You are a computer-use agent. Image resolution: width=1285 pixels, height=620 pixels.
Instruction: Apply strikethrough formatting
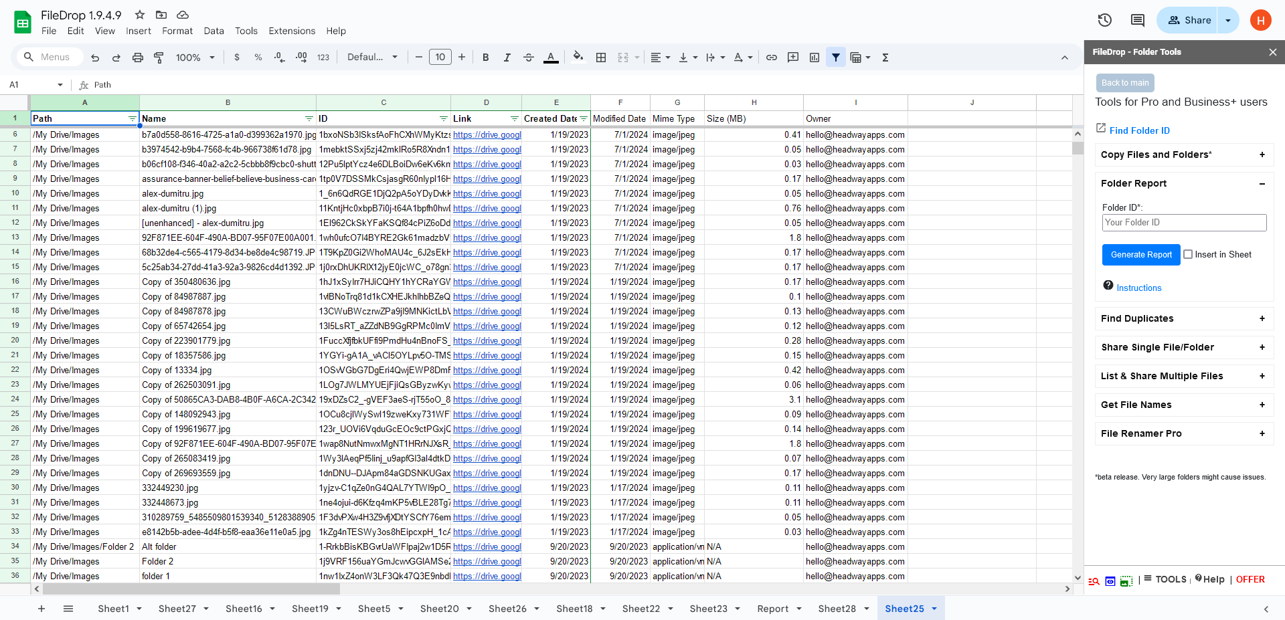(529, 58)
